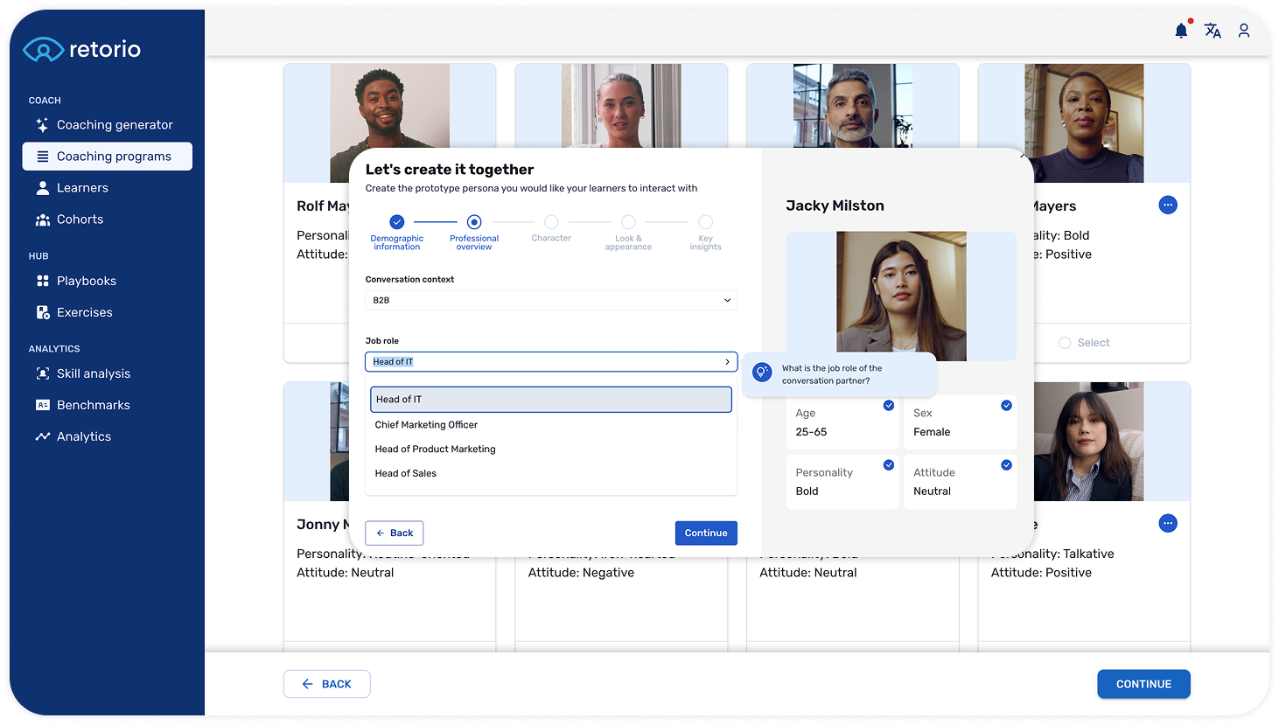Click the notification bell icon
The width and height of the screenshot is (1279, 725).
[x=1181, y=31]
